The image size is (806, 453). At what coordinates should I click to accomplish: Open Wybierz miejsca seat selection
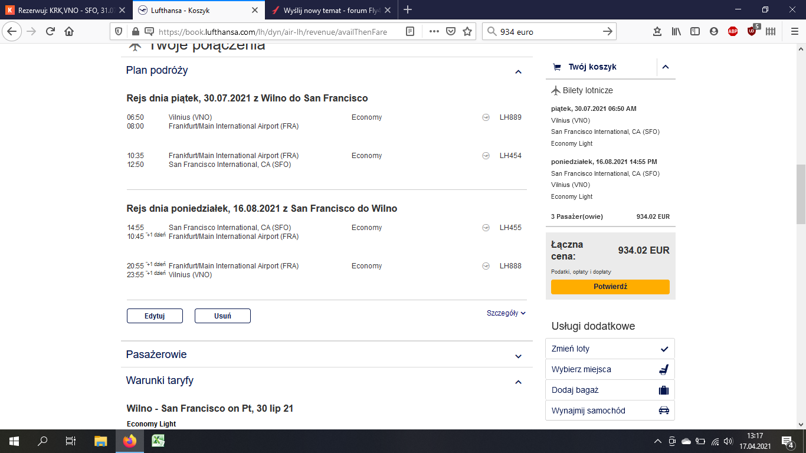tap(610, 369)
